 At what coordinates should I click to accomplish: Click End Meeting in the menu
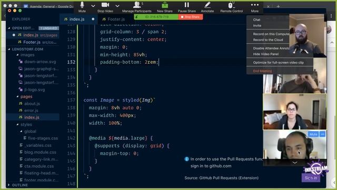click(x=262, y=71)
